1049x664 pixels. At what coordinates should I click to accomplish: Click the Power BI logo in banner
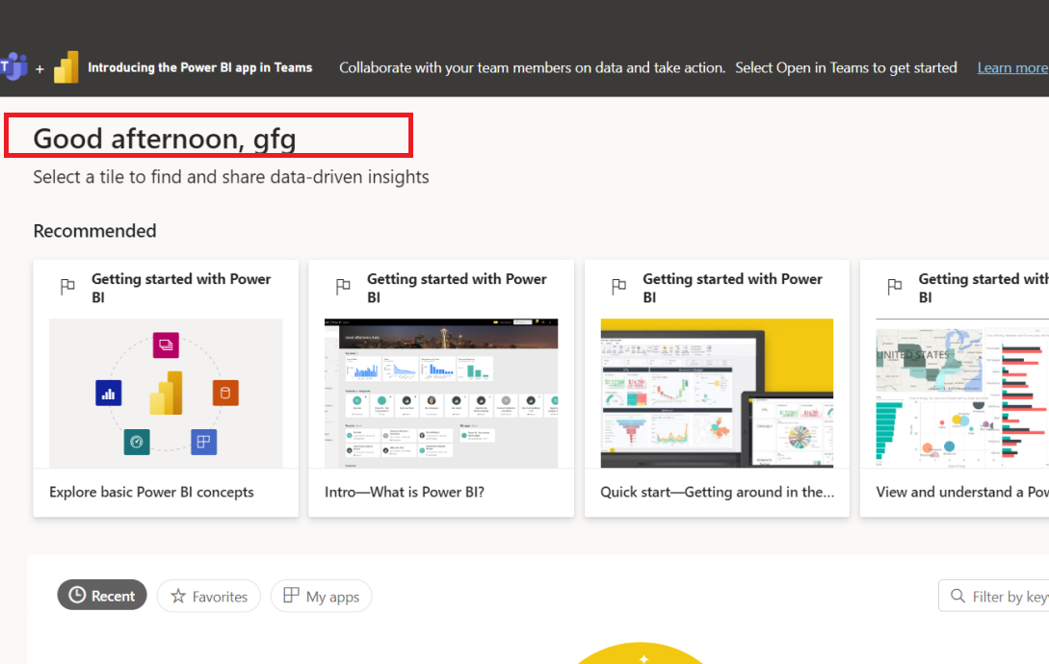pyautogui.click(x=66, y=66)
